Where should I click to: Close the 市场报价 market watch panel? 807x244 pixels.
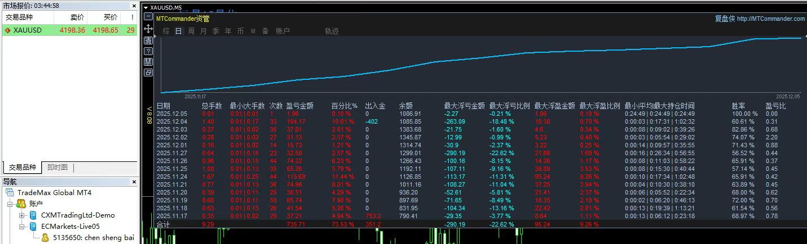pos(134,6)
